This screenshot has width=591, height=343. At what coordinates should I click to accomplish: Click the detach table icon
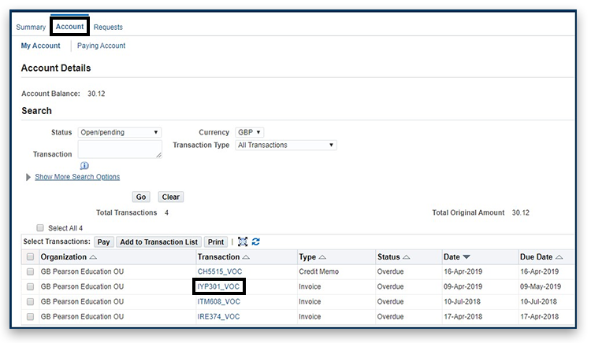point(243,242)
